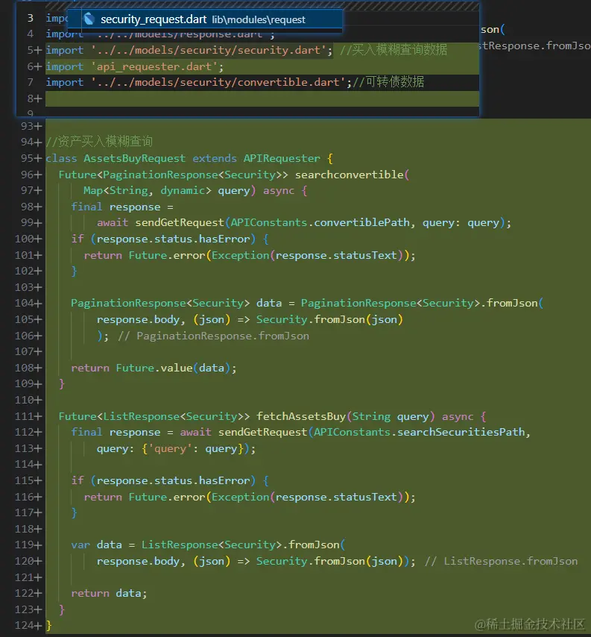Click Future.value(data) on line 108
This screenshot has height=637, width=591.
[x=174, y=368]
